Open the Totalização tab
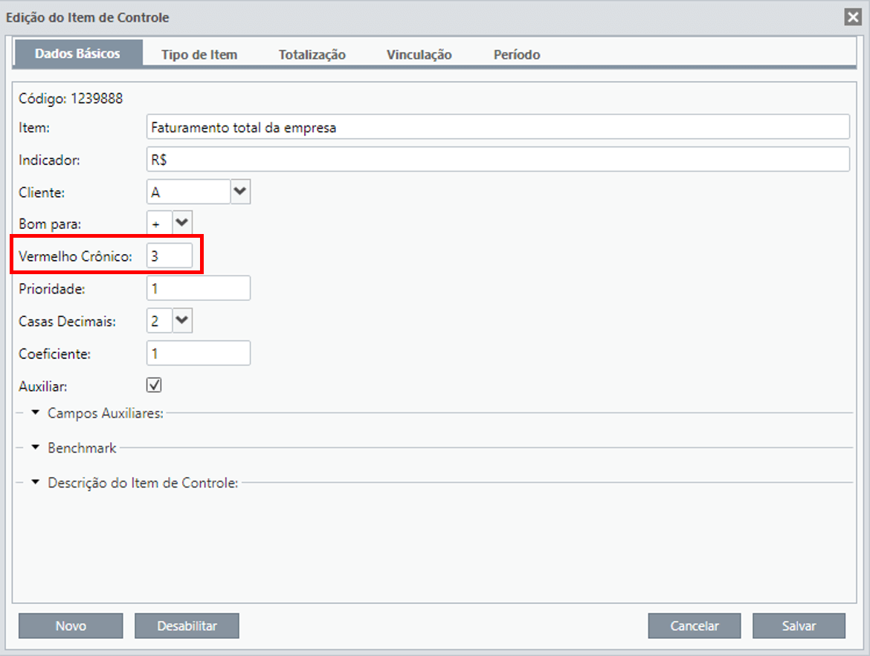 [312, 54]
